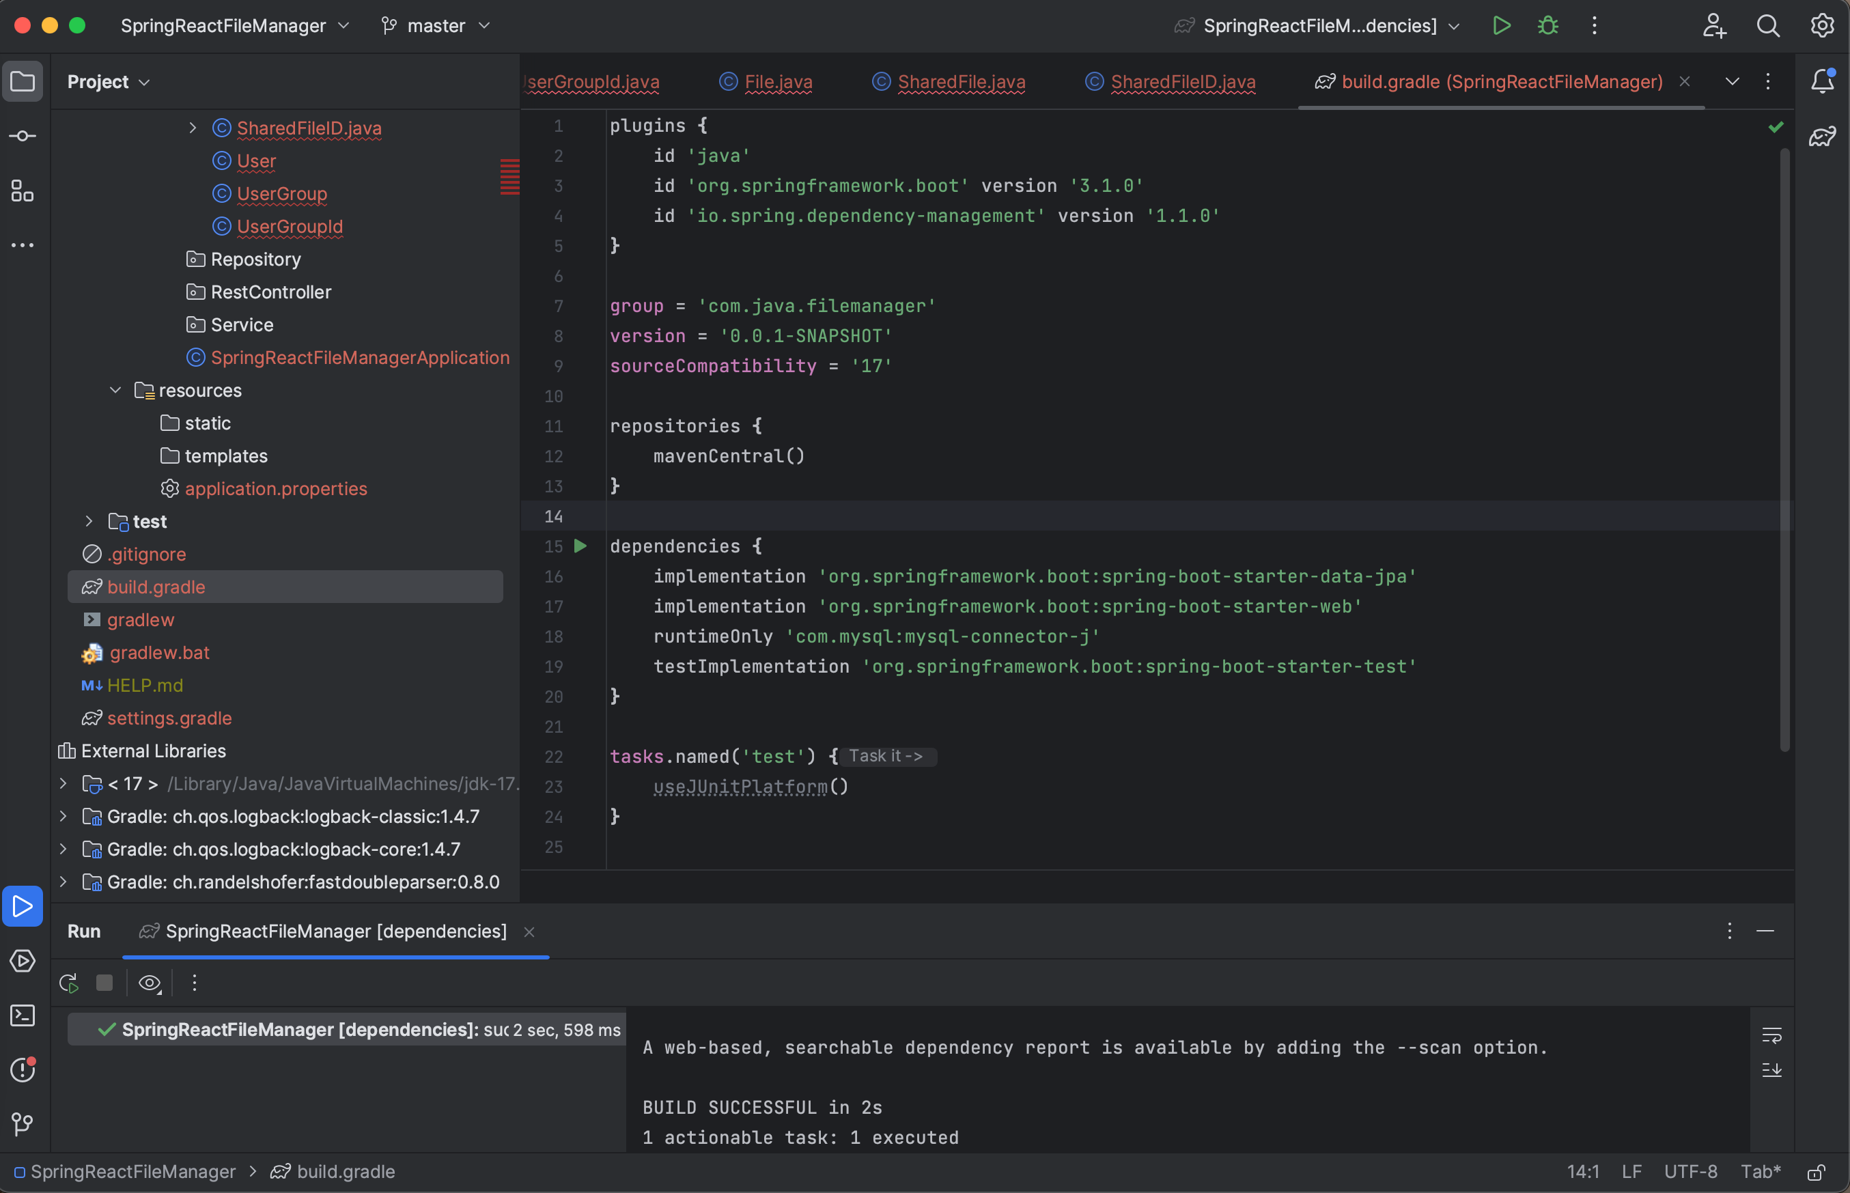Click the 'Task it ->' inlay hint

pos(887,757)
